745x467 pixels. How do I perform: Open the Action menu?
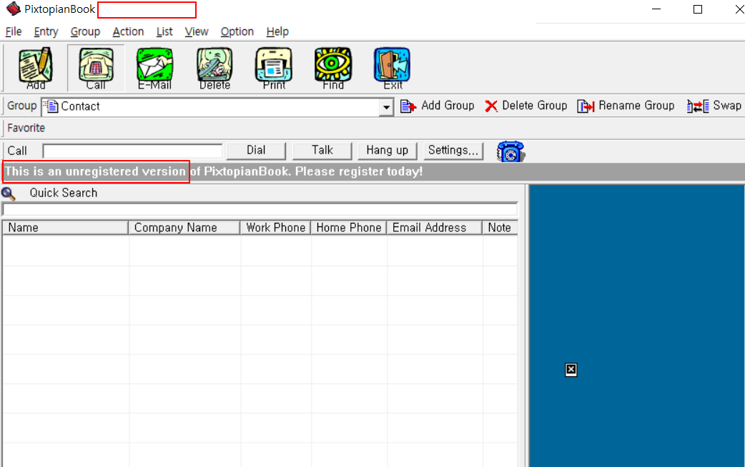point(128,32)
